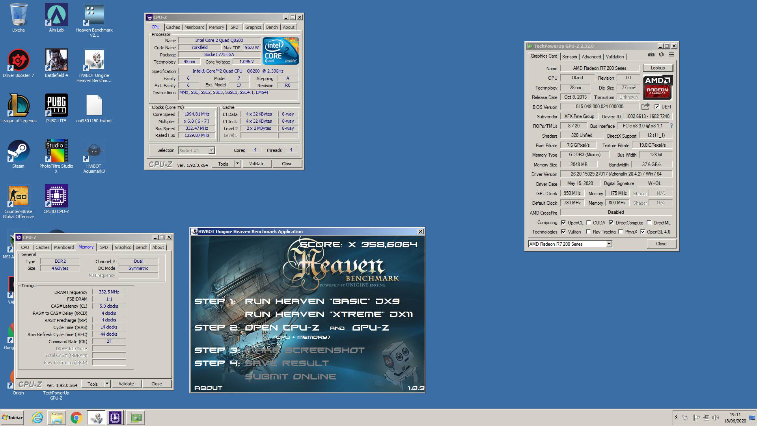Open the Driver Booster 7 icon

18,64
